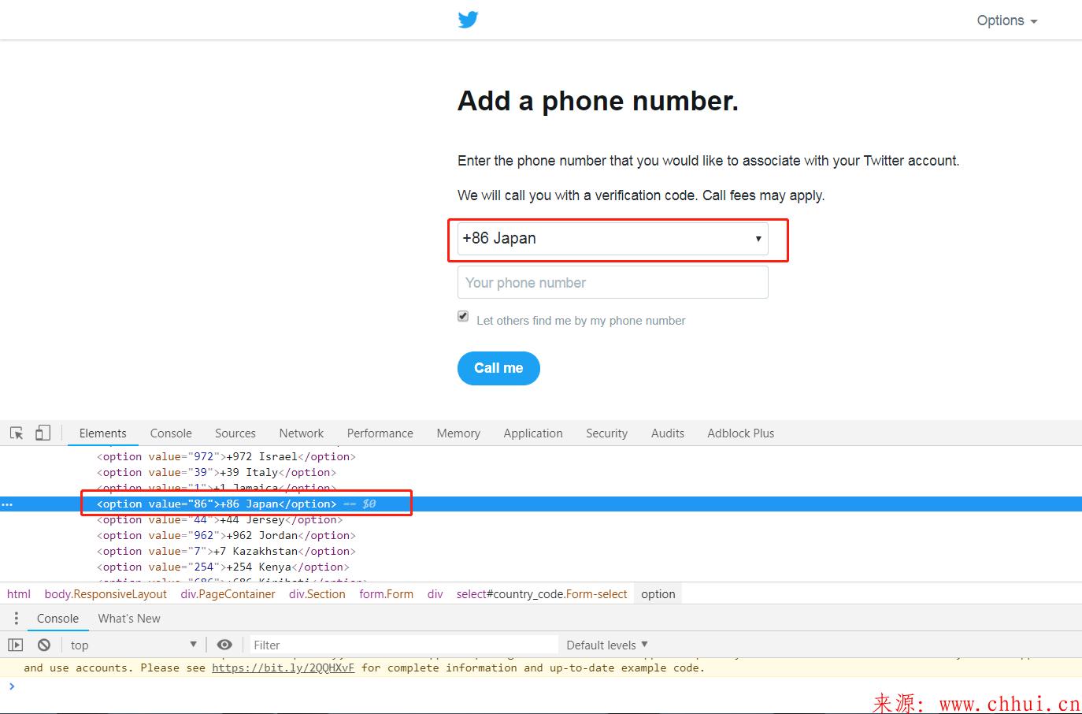The height and width of the screenshot is (714, 1082).
Task: Select the What's New drawer tab
Action: click(x=129, y=619)
